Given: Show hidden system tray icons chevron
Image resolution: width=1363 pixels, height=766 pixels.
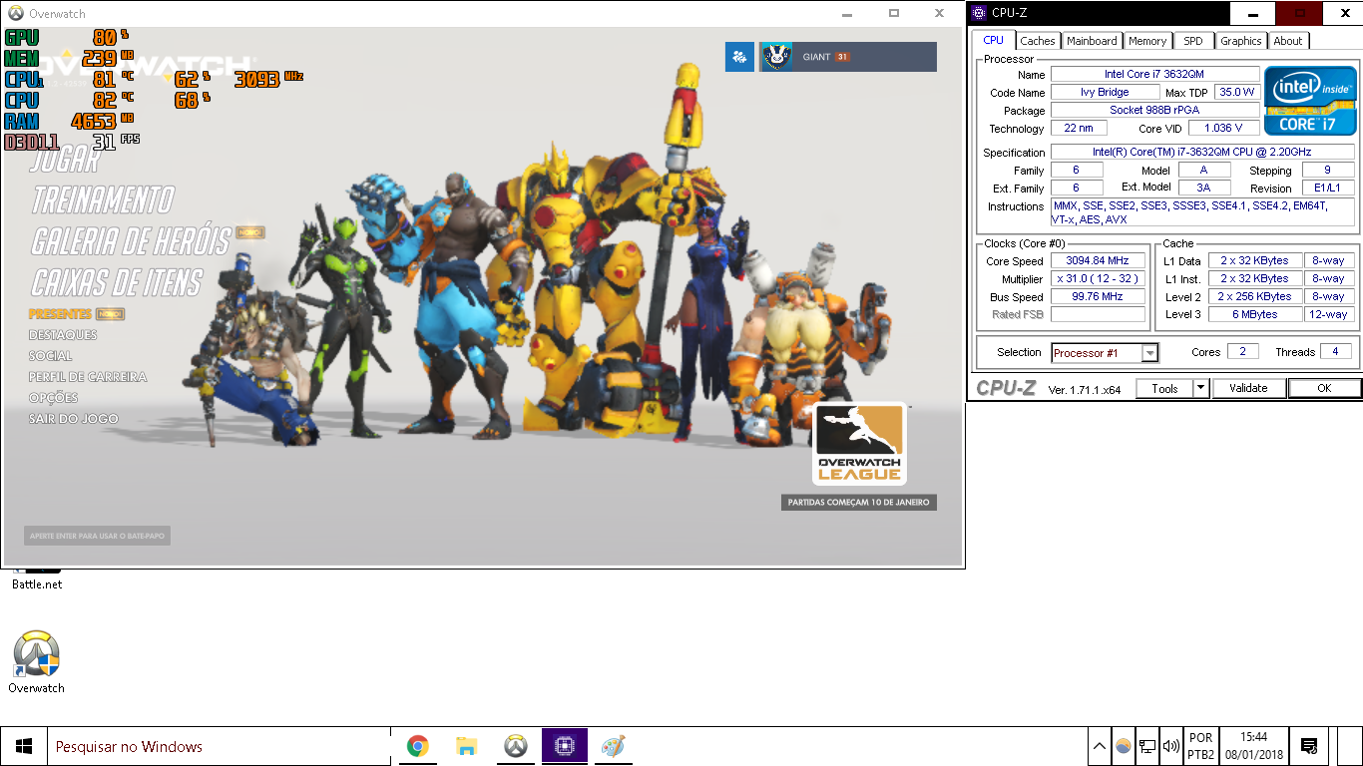Looking at the screenshot, I should click(1100, 746).
